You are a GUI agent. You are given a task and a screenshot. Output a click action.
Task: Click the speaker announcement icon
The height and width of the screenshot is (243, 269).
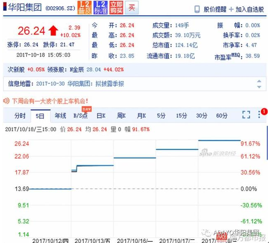pos(6,101)
